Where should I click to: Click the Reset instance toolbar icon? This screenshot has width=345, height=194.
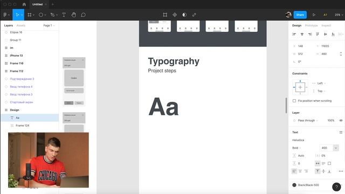click(x=165, y=15)
